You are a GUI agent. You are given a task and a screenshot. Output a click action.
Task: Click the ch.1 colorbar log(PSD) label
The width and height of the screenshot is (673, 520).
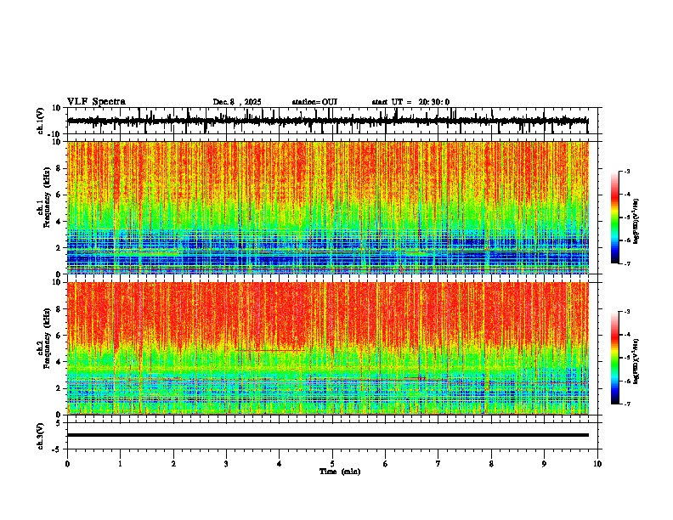point(636,222)
